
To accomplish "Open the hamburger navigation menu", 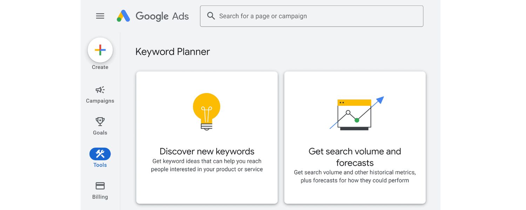I will click(100, 16).
